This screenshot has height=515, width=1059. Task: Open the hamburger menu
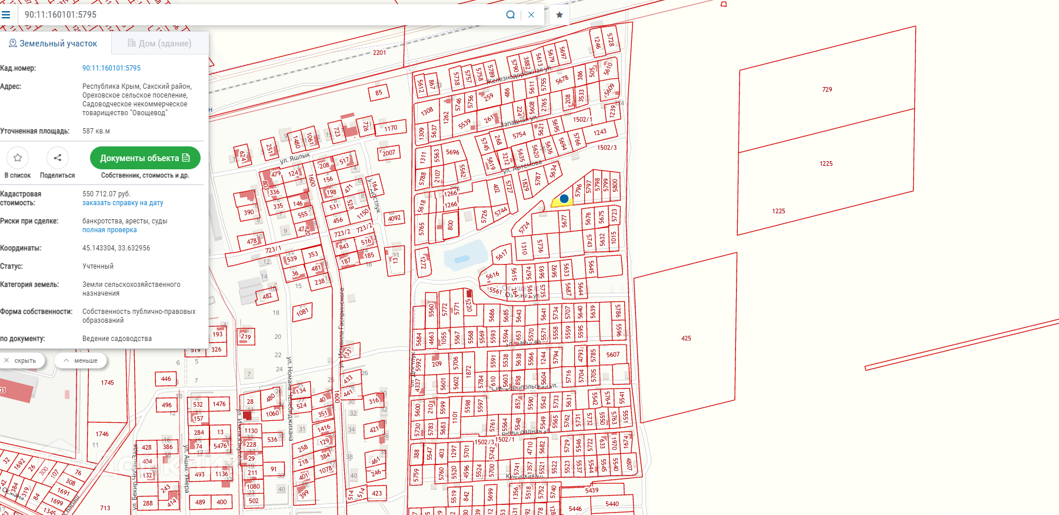tap(6, 15)
